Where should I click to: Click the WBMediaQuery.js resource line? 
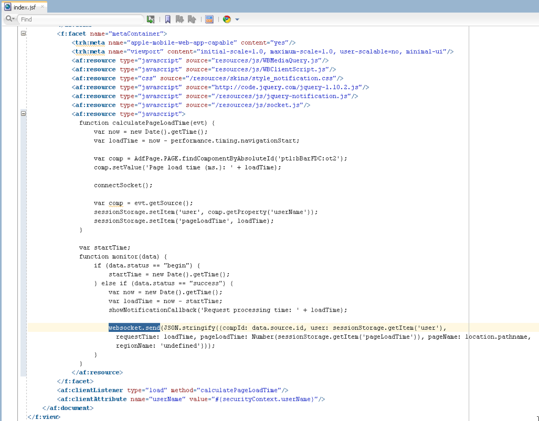[x=200, y=61]
